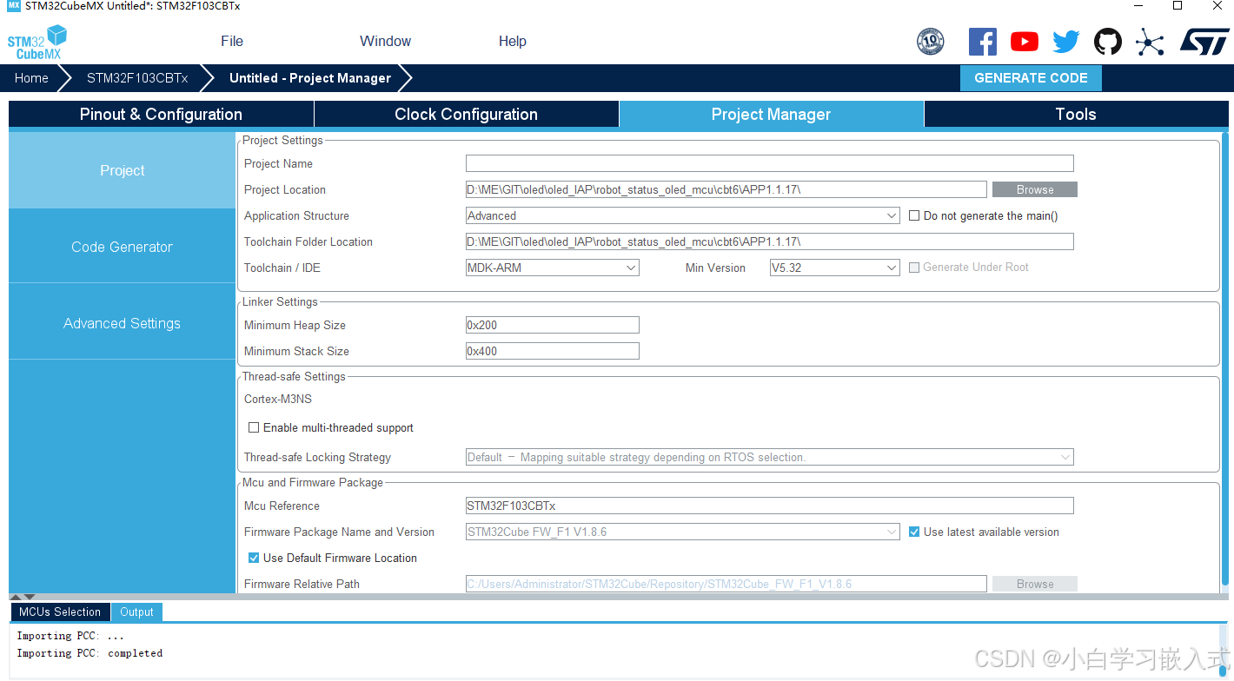The image size is (1234, 681).
Task: Uncheck Use latest available version
Action: (x=914, y=532)
